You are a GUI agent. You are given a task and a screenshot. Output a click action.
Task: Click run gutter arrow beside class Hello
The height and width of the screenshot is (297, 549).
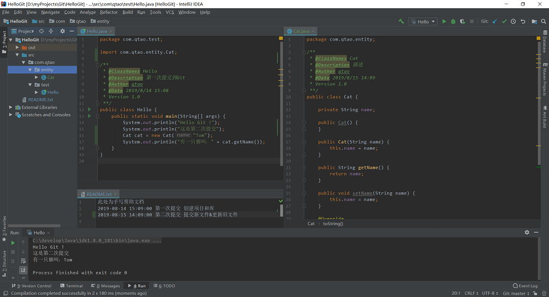point(89,110)
